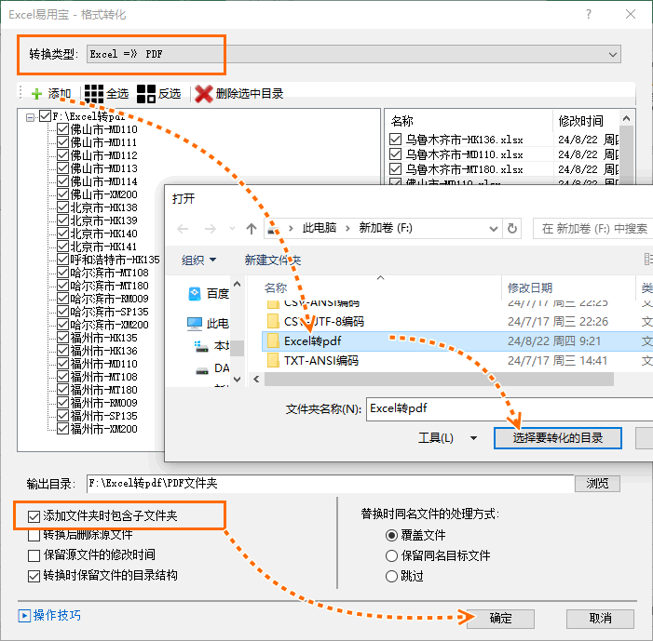Click the 输出目录 path field
The height and width of the screenshot is (641, 653).
click(x=330, y=484)
